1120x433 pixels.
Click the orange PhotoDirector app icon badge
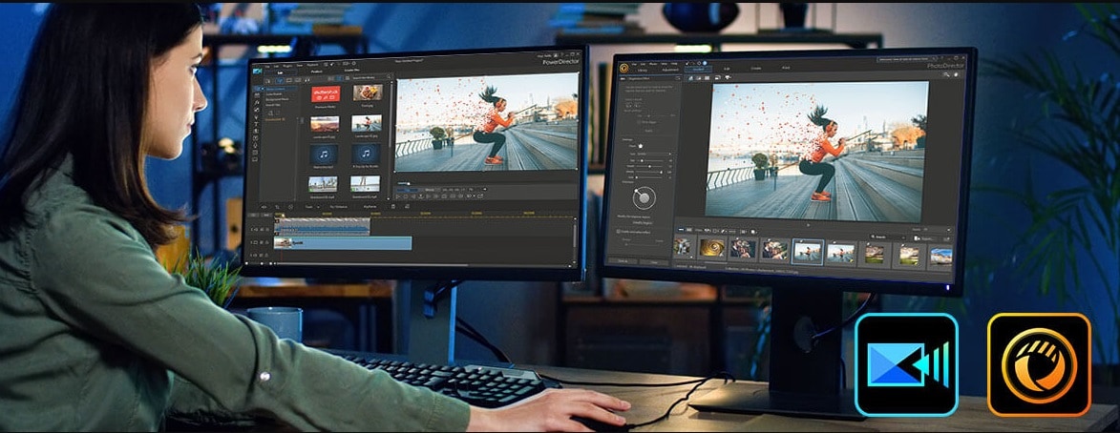pyautogui.click(x=1039, y=364)
